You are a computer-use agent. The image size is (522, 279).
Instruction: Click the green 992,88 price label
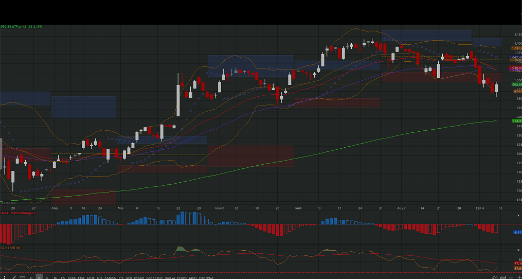517,84
